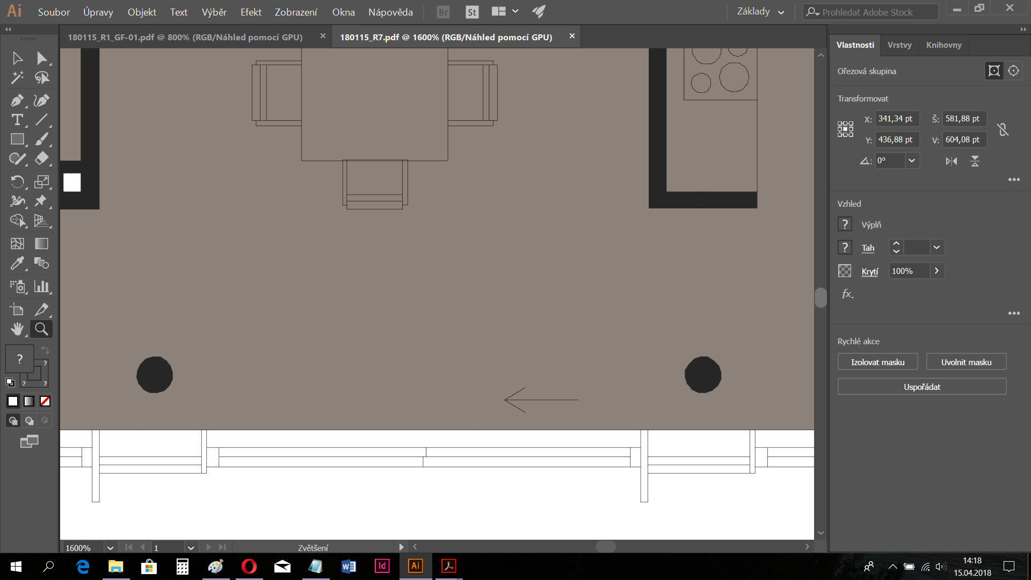Select the Shaper tool
This screenshot has height=580, width=1031.
[x=17, y=158]
